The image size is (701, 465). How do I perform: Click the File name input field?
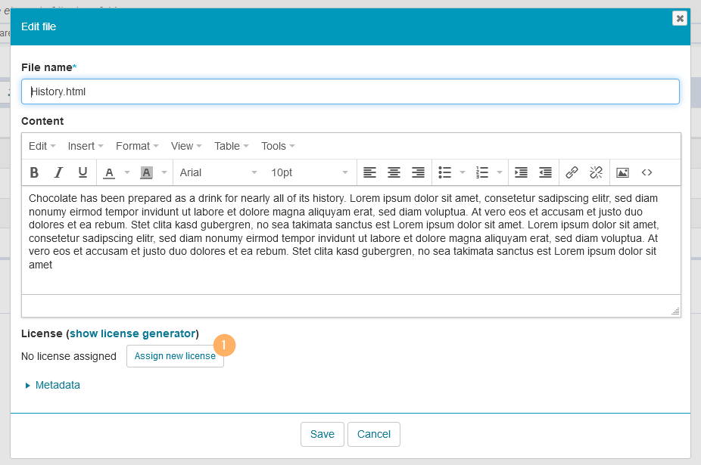point(350,91)
